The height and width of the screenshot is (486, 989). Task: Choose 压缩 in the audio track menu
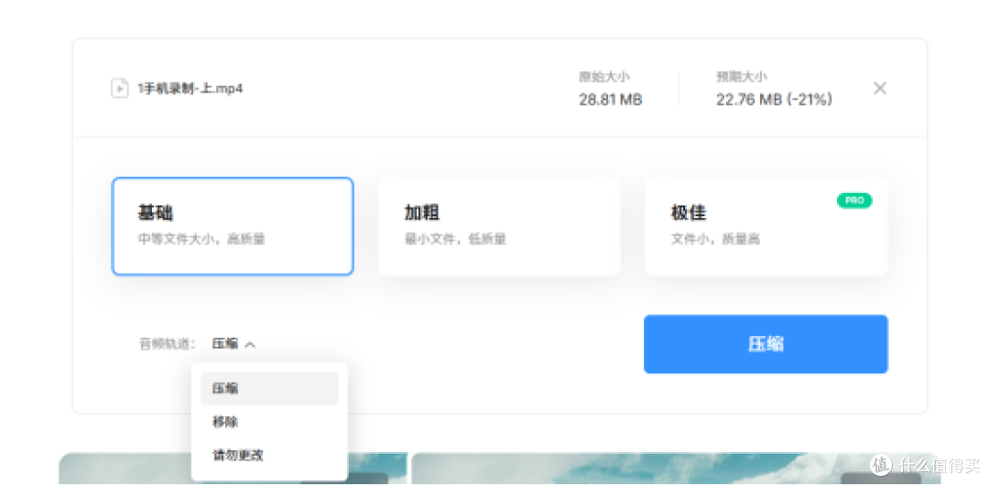(x=269, y=388)
